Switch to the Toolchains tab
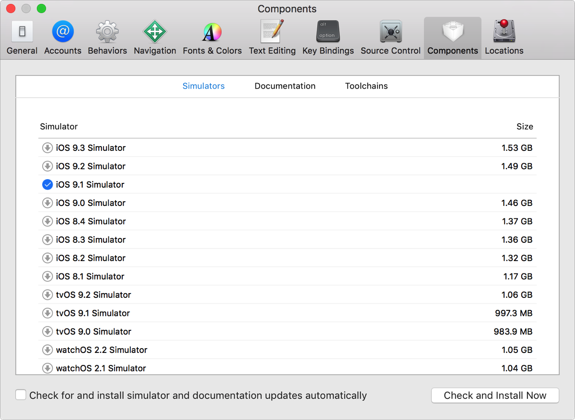This screenshot has height=420, width=575. tap(367, 86)
